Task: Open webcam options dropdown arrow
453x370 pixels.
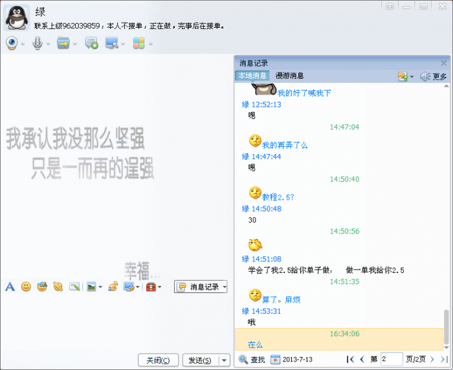Action: coord(23,44)
